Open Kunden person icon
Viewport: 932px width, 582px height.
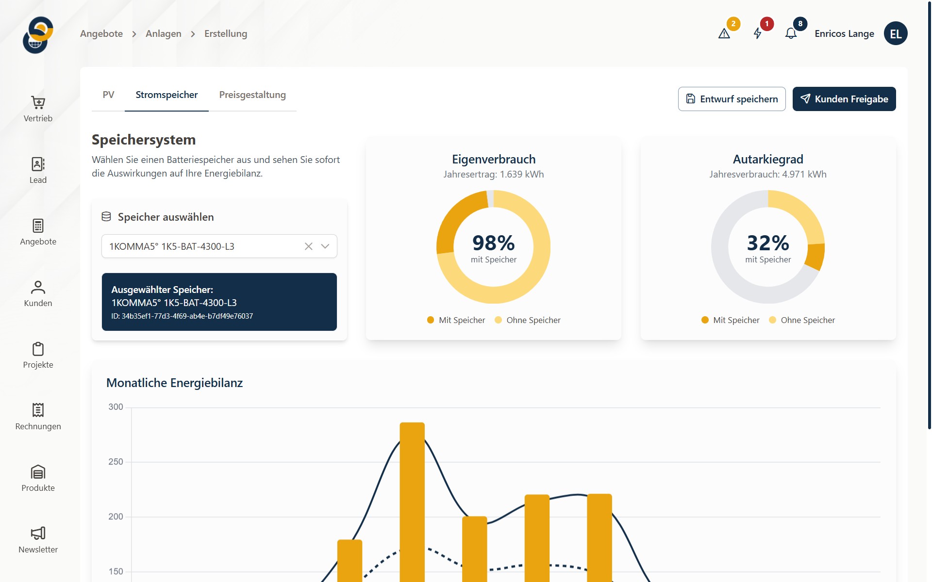(38, 288)
